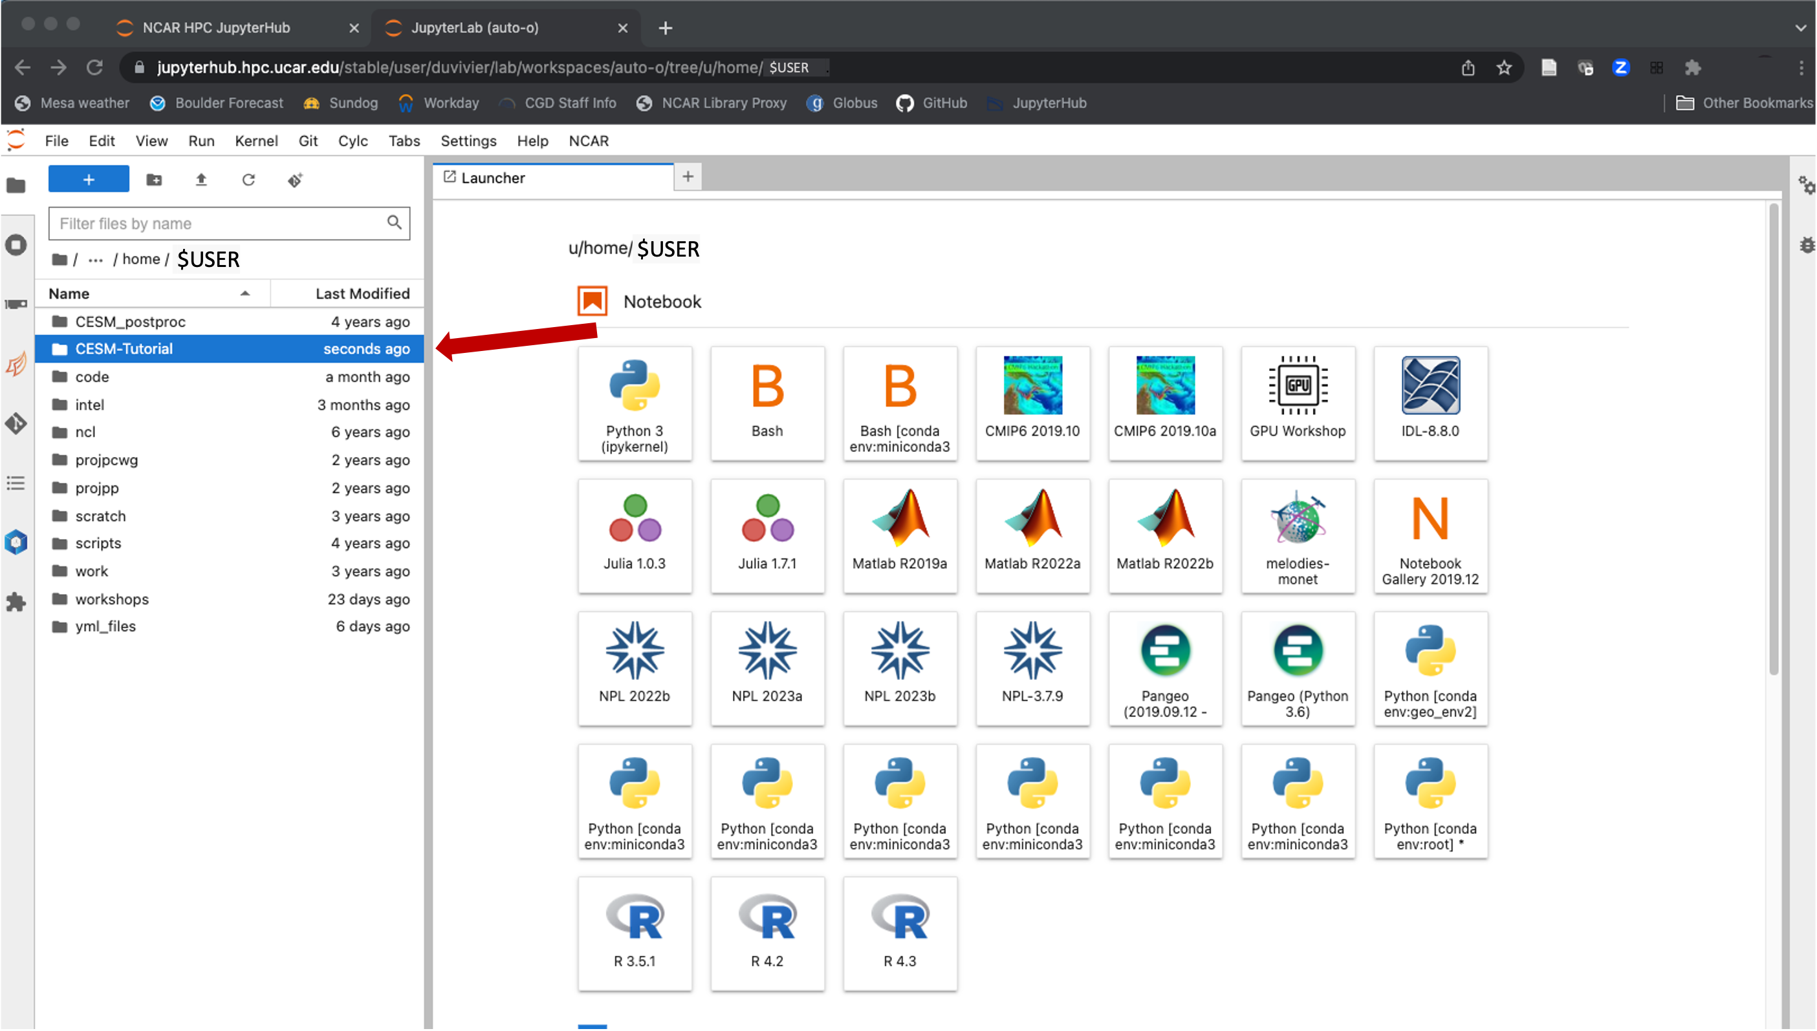Click the New Folder toolbar icon
This screenshot has height=1031, width=1817.
coord(154,180)
